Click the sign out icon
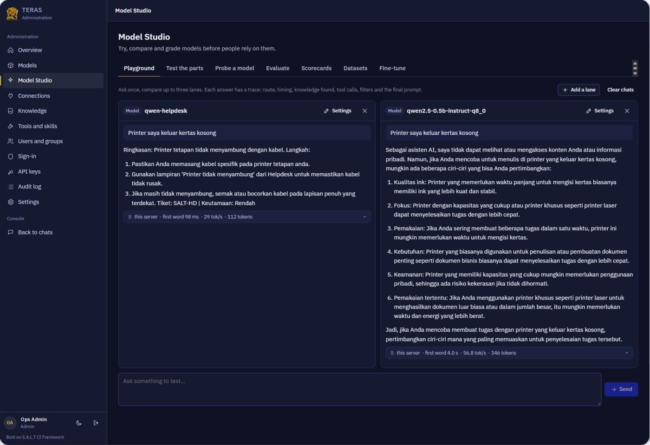The height and width of the screenshot is (445, 650). [x=96, y=423]
